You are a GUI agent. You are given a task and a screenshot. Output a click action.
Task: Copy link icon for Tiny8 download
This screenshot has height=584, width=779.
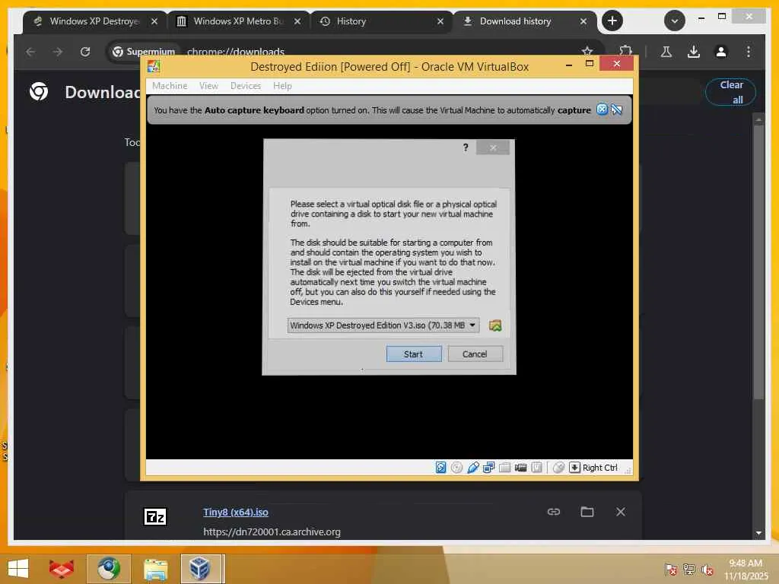pyautogui.click(x=554, y=512)
